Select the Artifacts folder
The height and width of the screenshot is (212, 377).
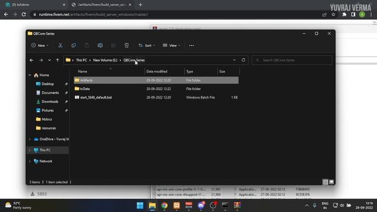tap(156, 80)
